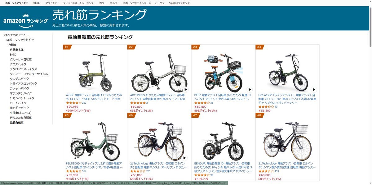Viewport: 372px width, 185px height.
Task: Expand the 自転車 top menu dropdown
Action: point(38,3)
